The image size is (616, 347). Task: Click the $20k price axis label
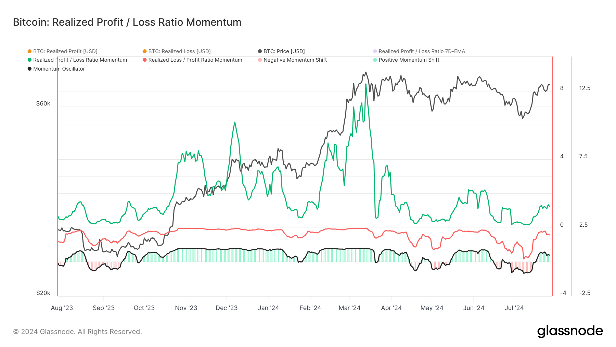click(43, 293)
